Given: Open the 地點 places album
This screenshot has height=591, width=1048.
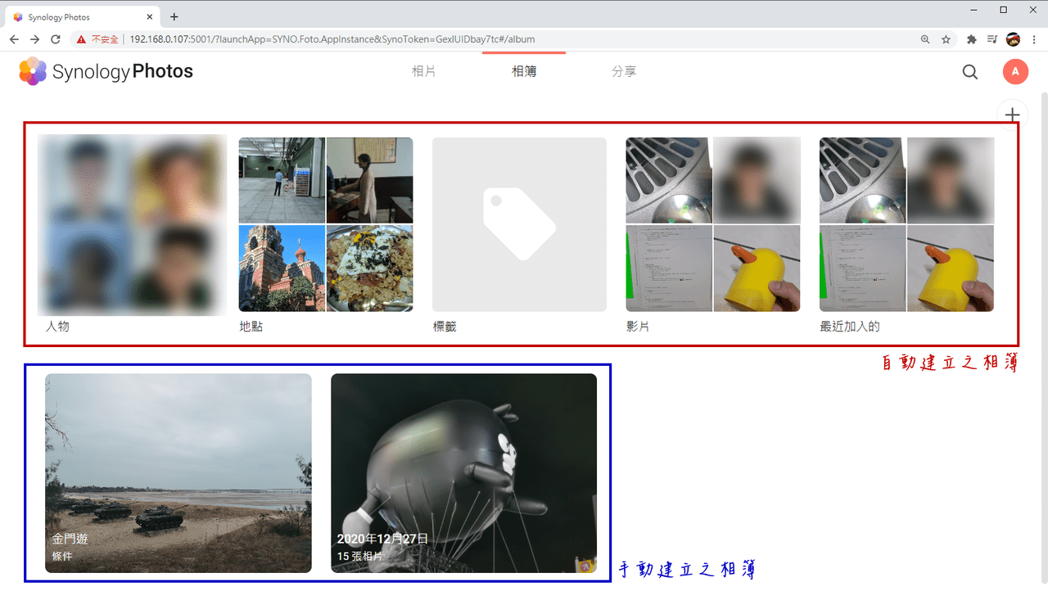Looking at the screenshot, I should [x=326, y=224].
